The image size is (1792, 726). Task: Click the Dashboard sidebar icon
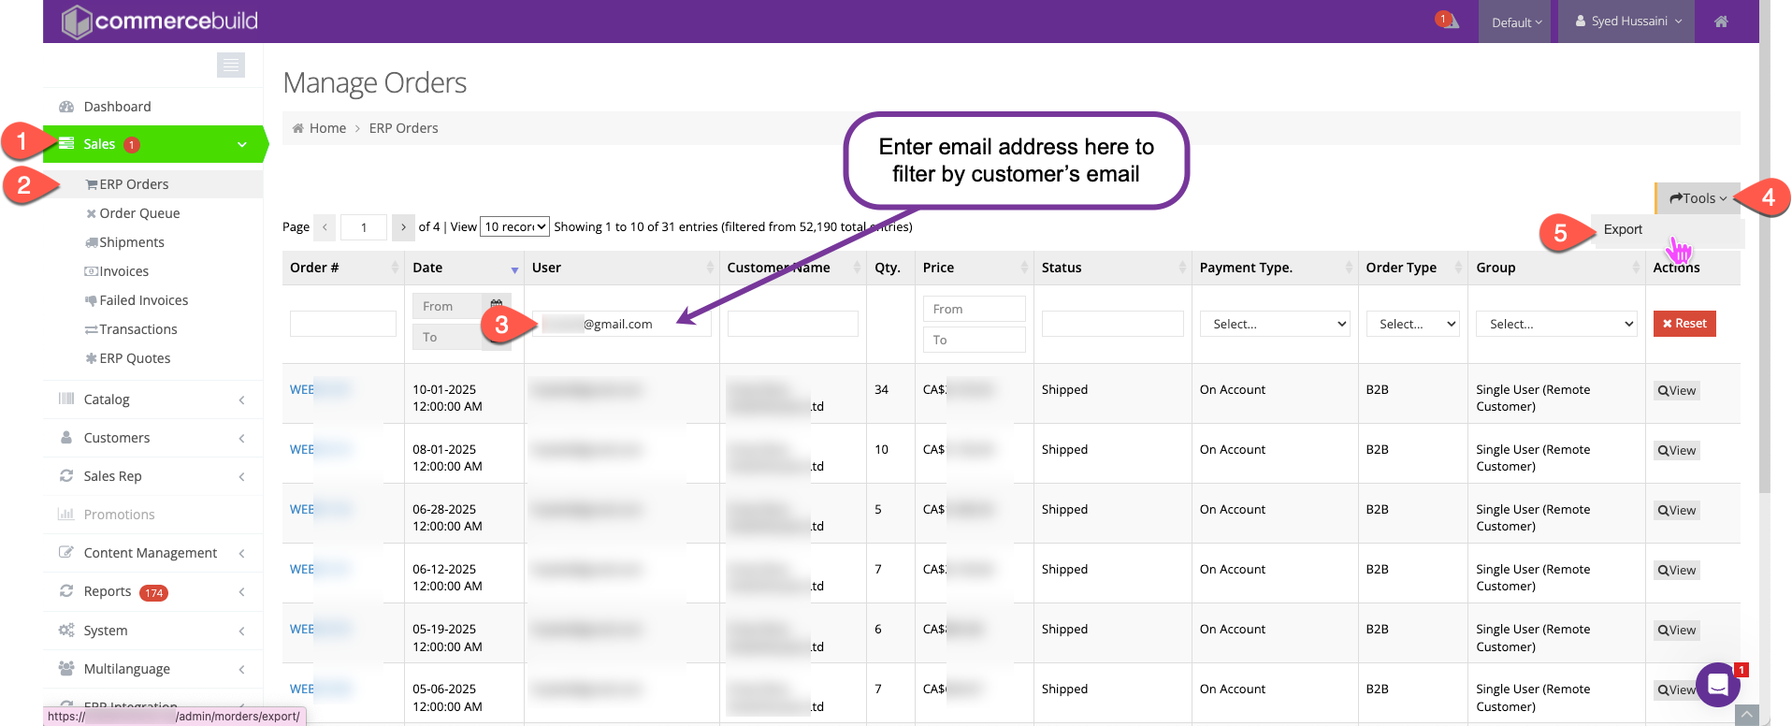pyautogui.click(x=66, y=107)
